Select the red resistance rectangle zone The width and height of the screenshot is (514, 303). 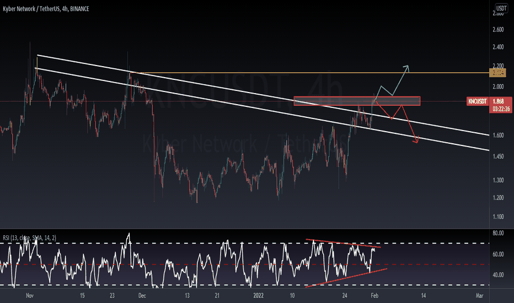pos(357,101)
